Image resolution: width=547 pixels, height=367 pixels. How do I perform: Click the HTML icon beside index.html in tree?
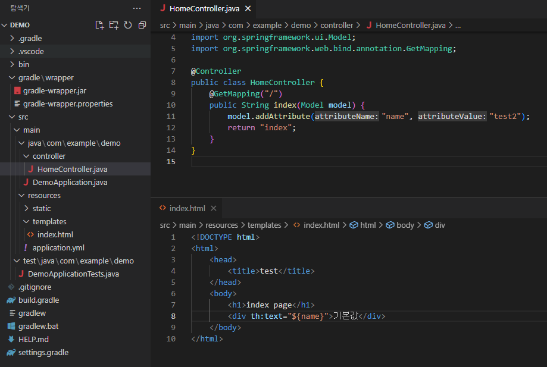tap(31, 234)
